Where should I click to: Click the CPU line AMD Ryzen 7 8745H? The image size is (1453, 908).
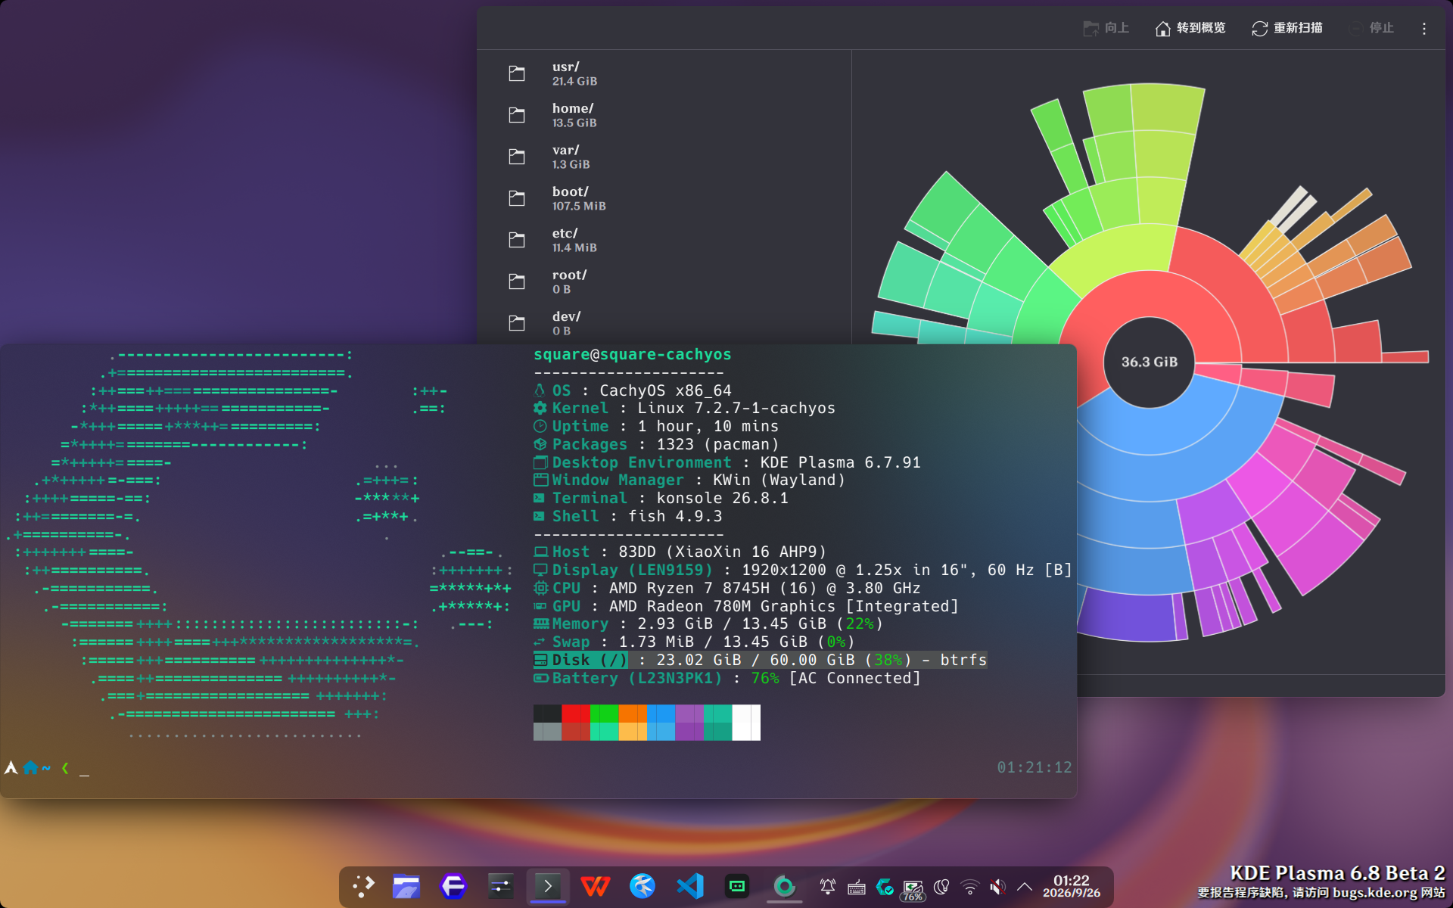point(727,588)
